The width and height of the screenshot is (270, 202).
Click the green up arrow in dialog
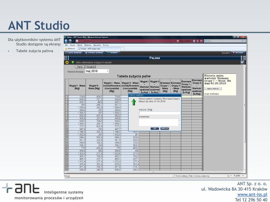point(134,102)
